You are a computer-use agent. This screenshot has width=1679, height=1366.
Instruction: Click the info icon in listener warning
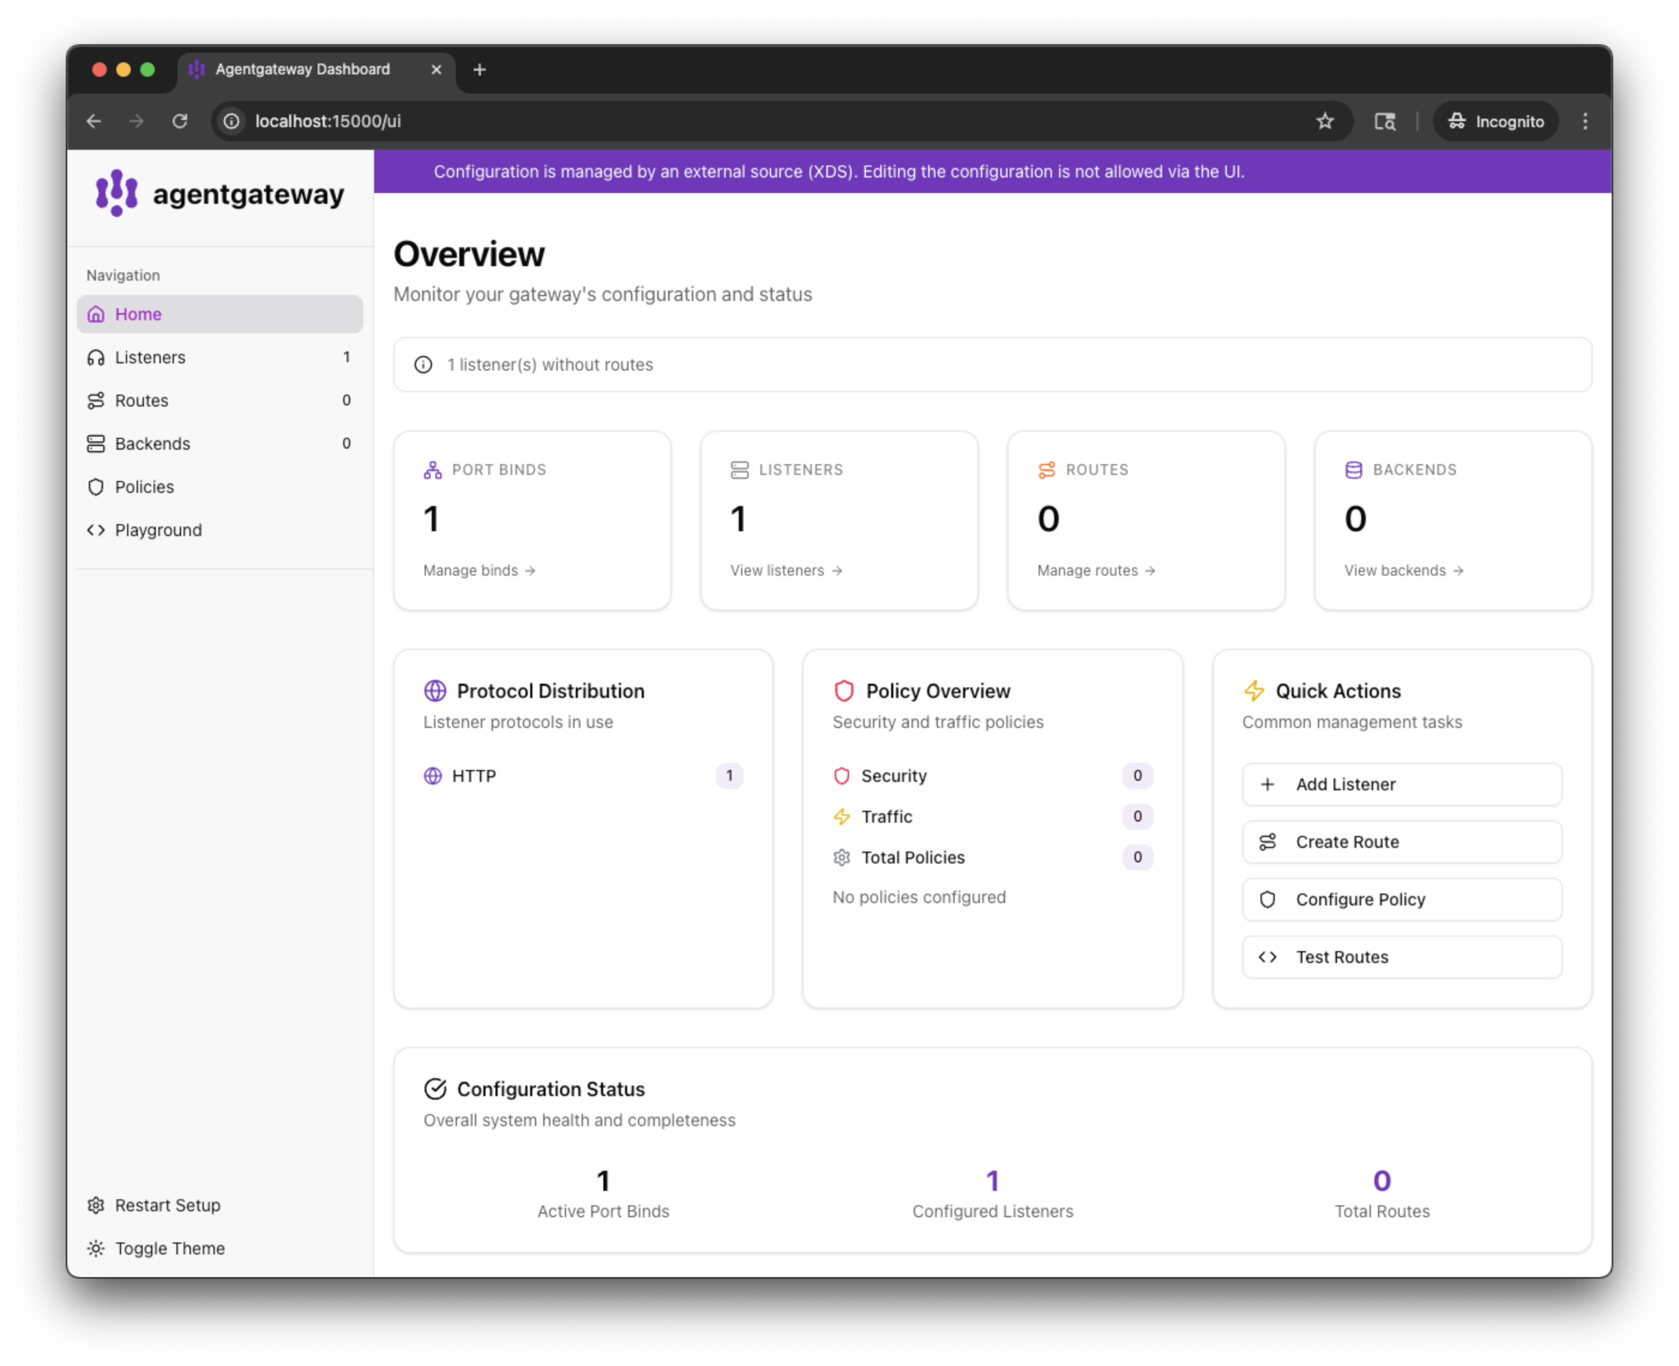423,365
